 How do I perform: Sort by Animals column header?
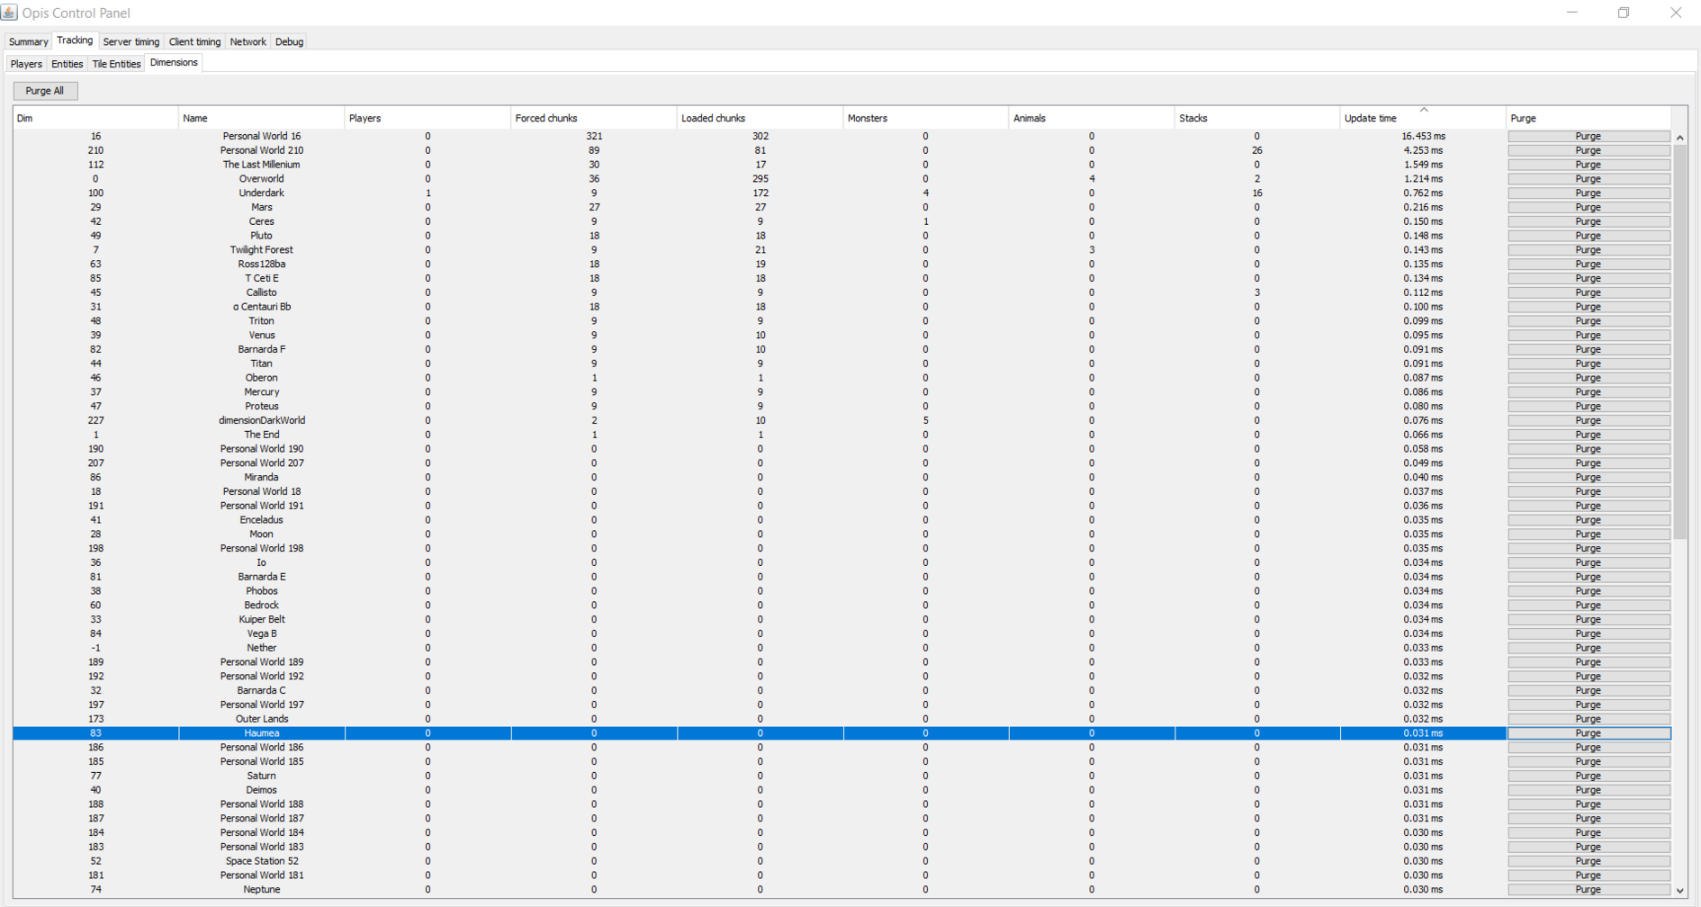[1091, 118]
